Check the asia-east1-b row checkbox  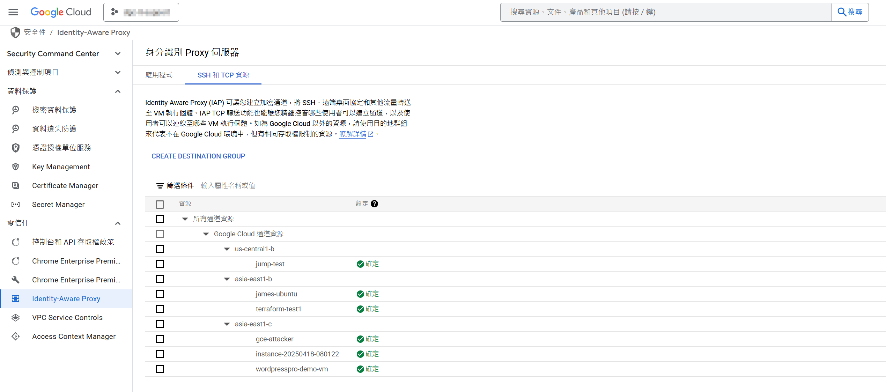pos(160,279)
